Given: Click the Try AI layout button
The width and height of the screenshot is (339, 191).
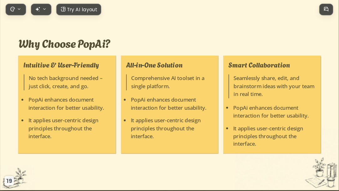Looking at the screenshot, I should point(79,9).
